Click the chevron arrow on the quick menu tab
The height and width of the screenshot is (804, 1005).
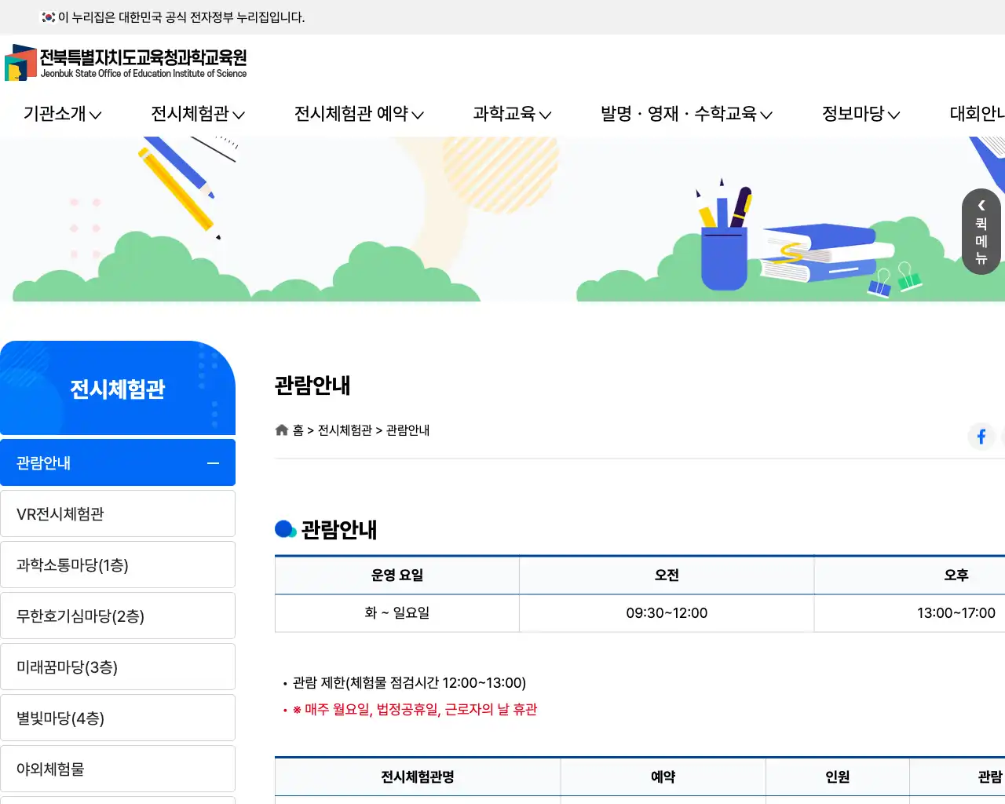[981, 206]
